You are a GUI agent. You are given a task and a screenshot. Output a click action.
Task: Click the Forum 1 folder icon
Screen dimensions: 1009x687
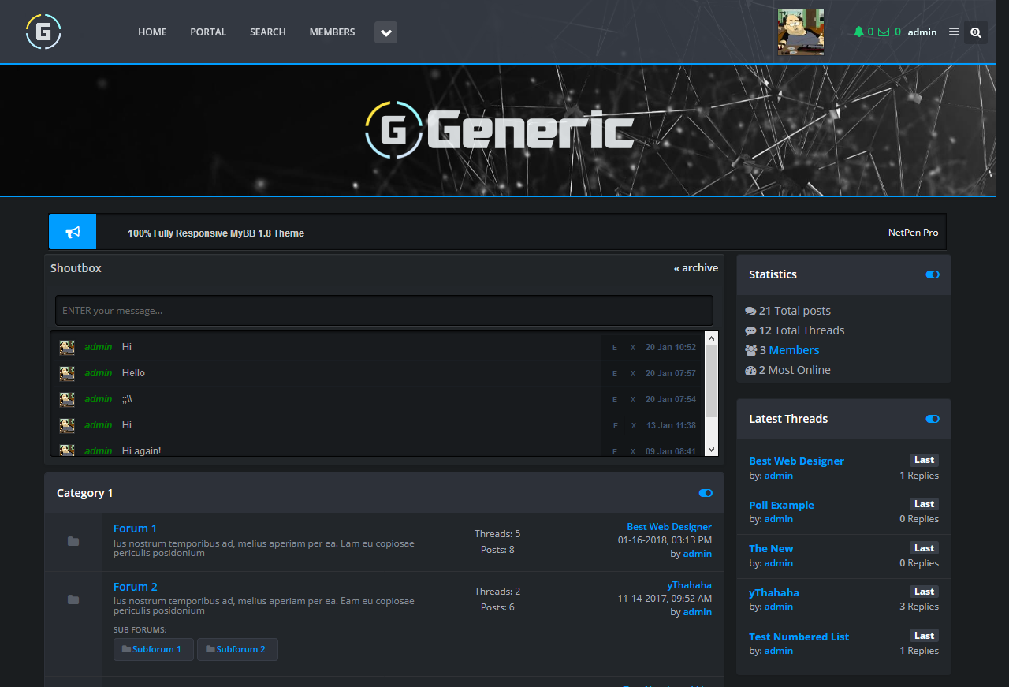73,541
